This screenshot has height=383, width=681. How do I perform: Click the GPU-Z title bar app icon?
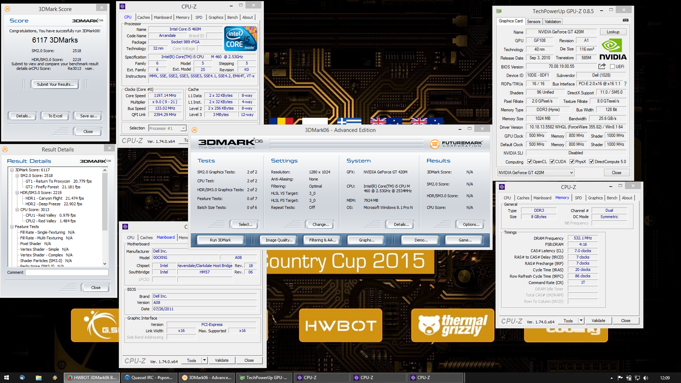click(x=499, y=11)
